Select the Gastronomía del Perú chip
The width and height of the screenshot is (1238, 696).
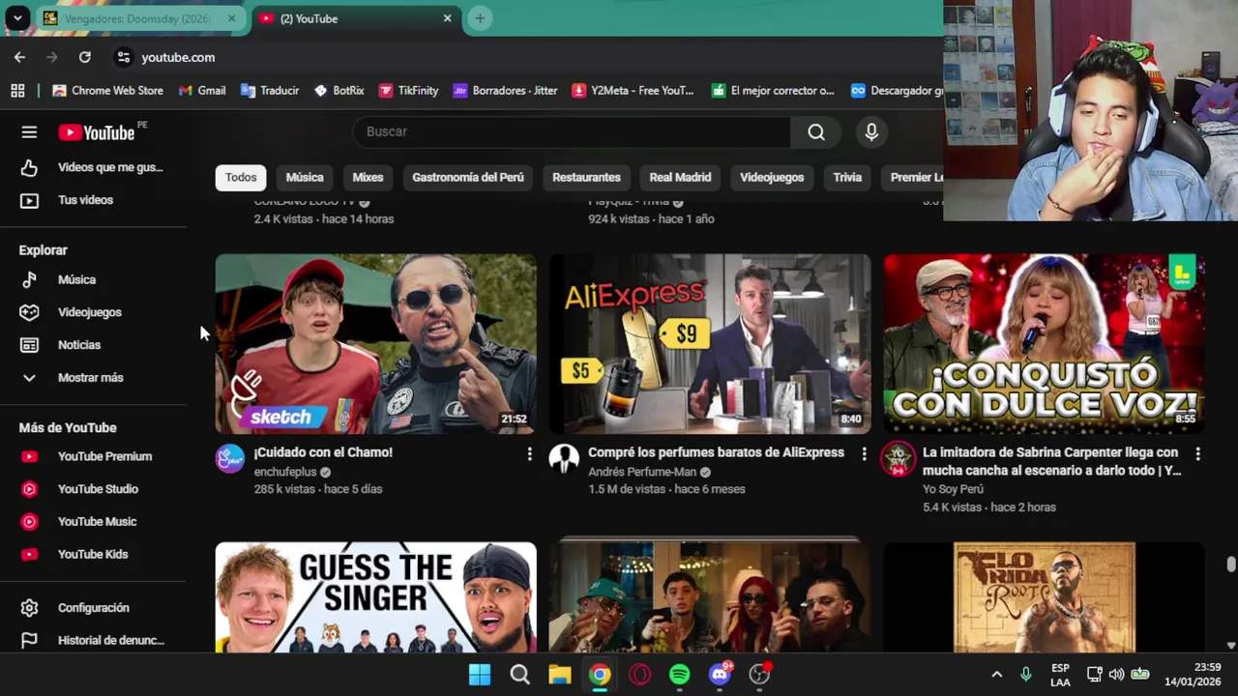coord(468,177)
